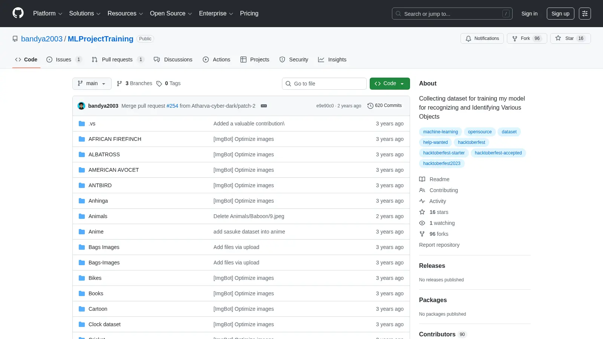Click the branch icon beside 3 Branches
Image resolution: width=603 pixels, height=339 pixels.
pos(119,84)
